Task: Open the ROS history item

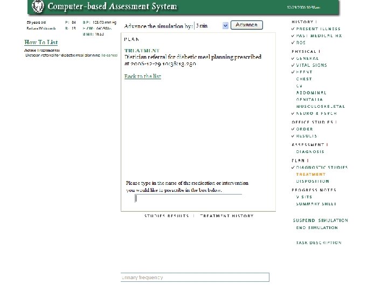Action: pos(301,43)
